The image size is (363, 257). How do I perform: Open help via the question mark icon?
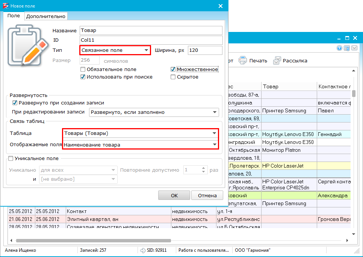tap(339, 48)
